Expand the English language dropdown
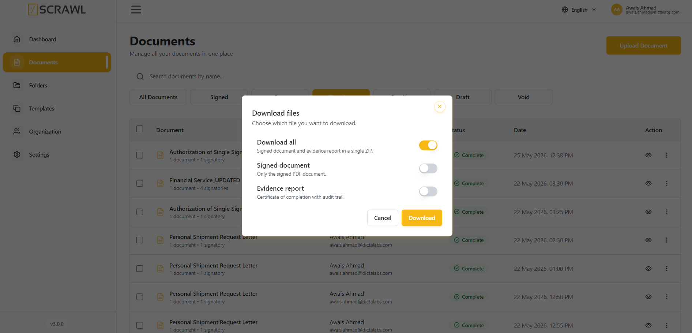Viewport: 692px width, 333px height. pos(579,10)
